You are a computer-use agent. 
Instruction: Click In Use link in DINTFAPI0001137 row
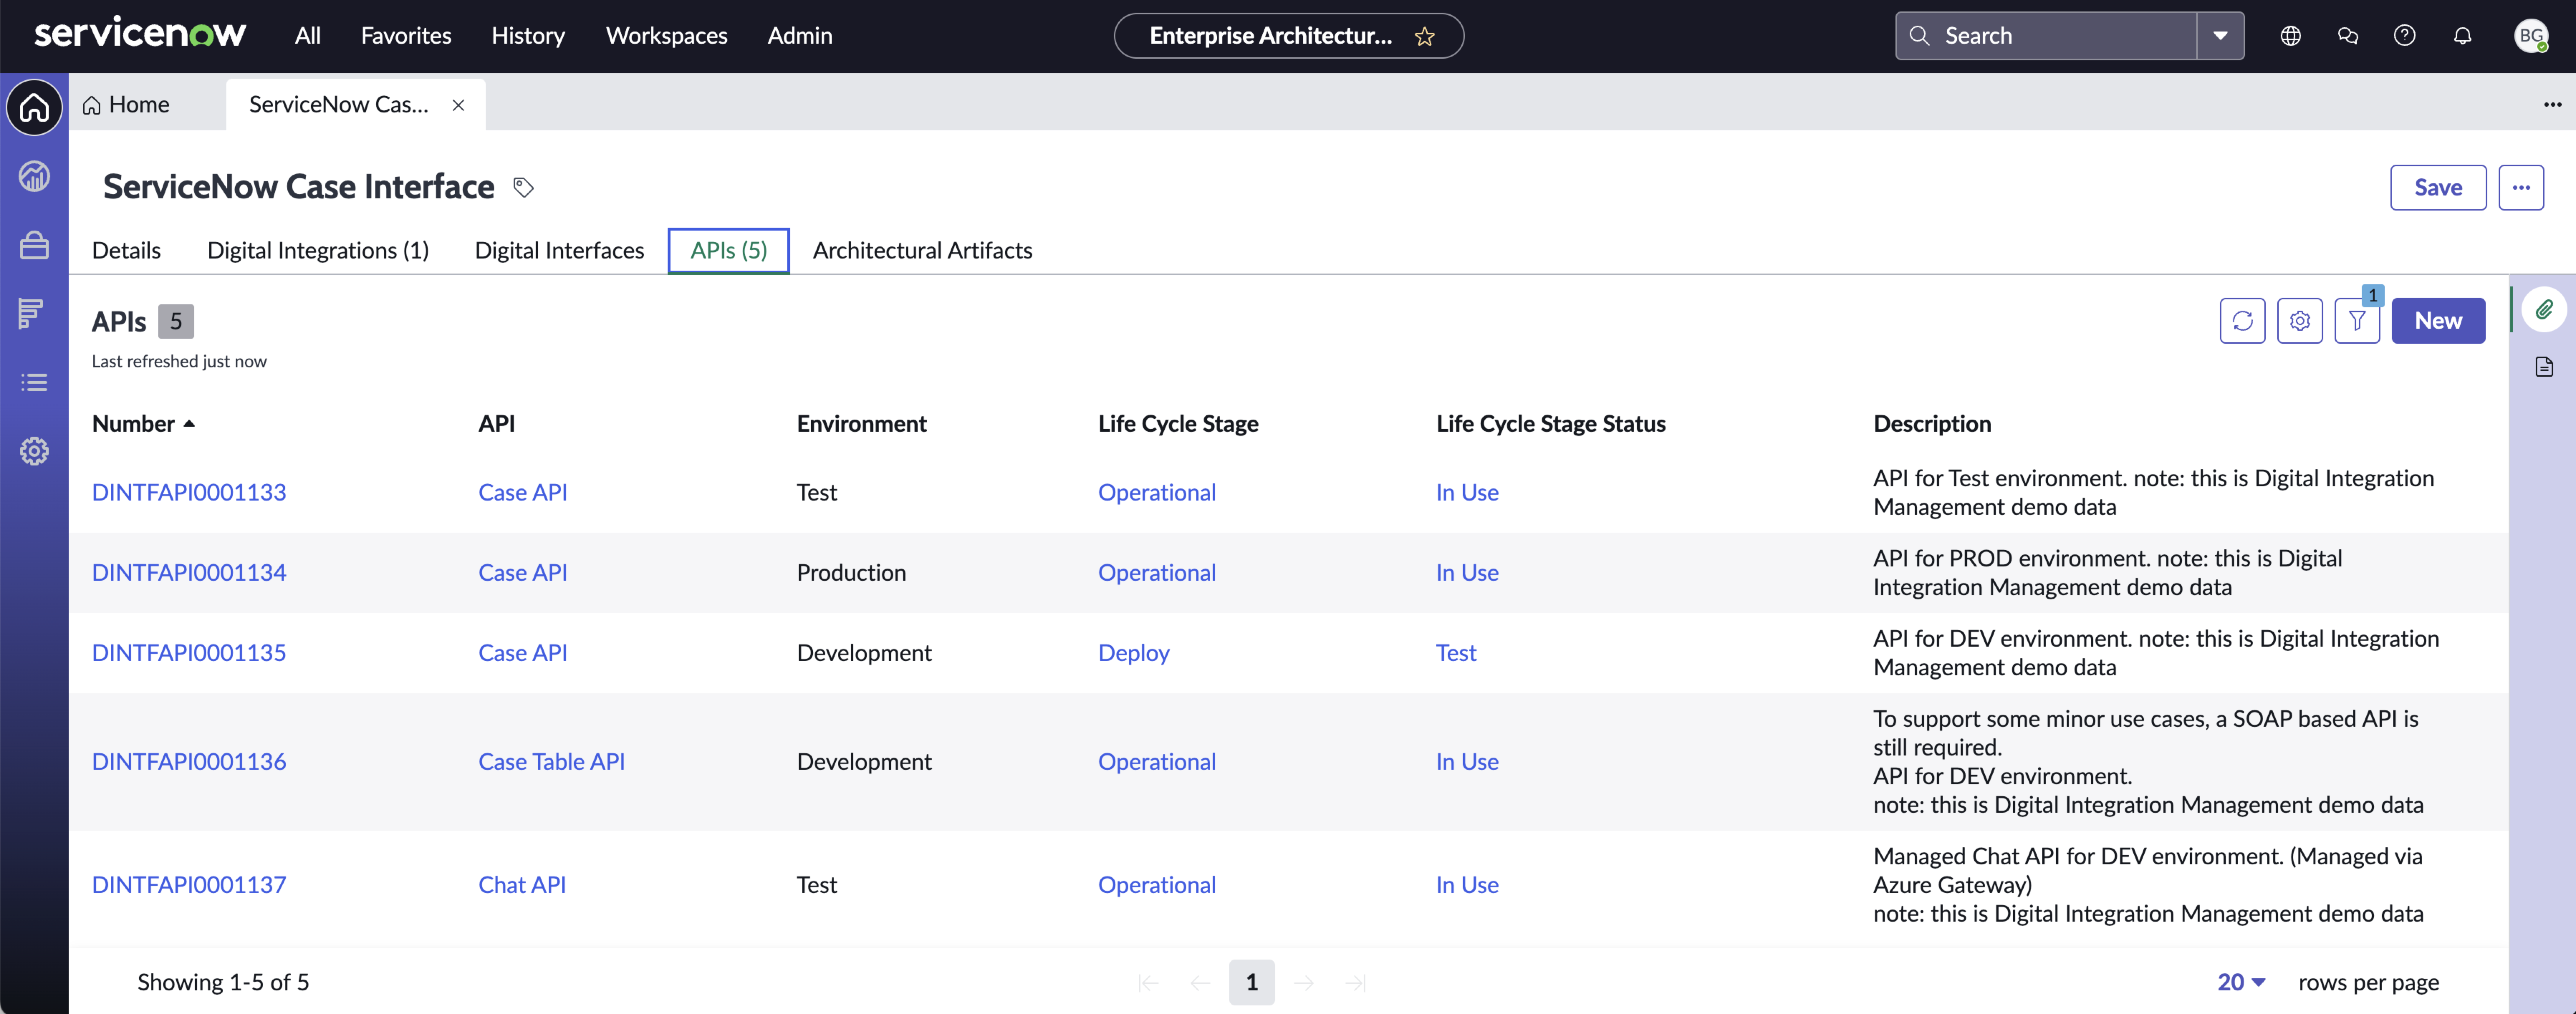[1467, 885]
